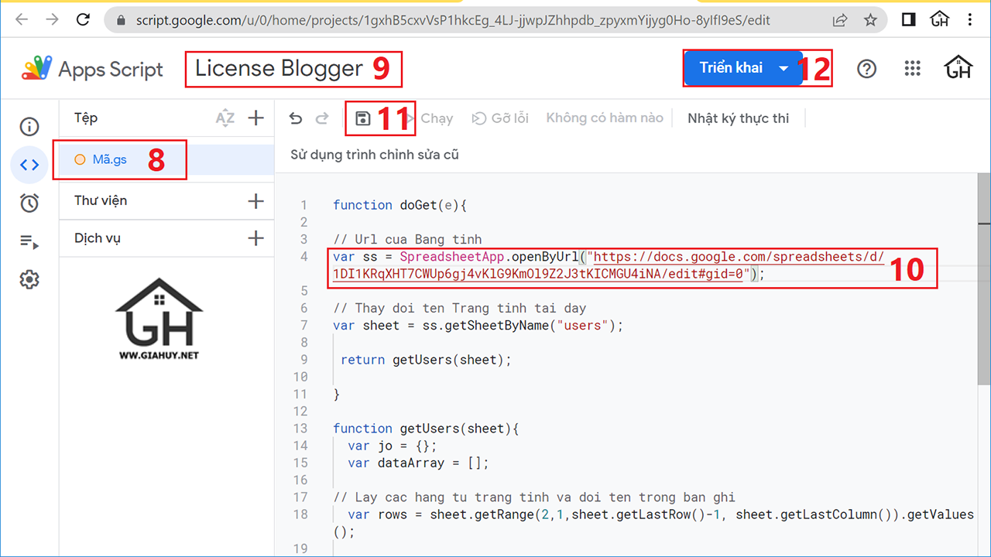Open Nhật ký thực thi execution log
Image resolution: width=991 pixels, height=557 pixels.
coord(739,118)
